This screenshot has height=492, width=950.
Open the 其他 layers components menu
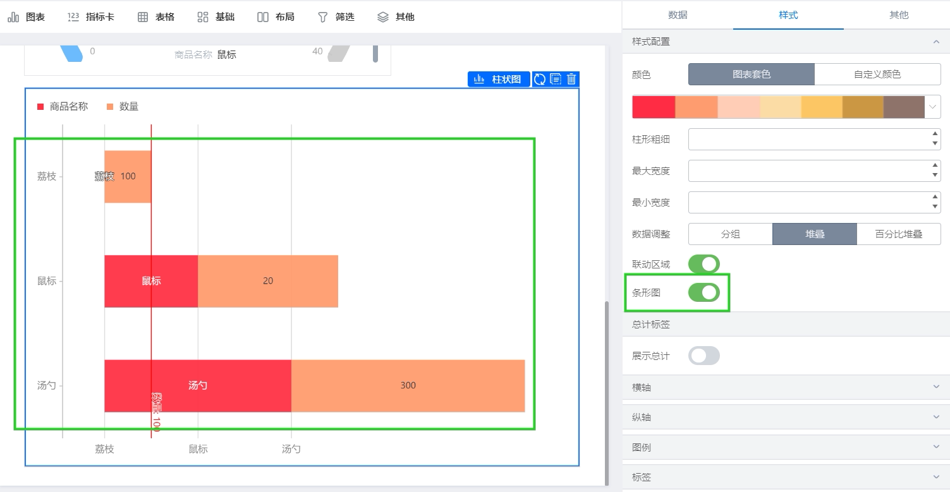[x=396, y=17]
